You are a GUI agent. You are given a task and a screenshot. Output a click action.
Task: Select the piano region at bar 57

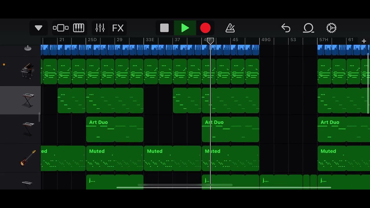coord(325,72)
